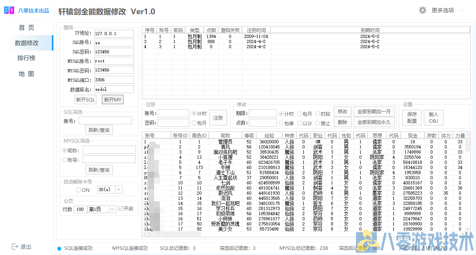Go to the 首页 sidebar tab
This screenshot has height=255, width=476.
point(26,27)
